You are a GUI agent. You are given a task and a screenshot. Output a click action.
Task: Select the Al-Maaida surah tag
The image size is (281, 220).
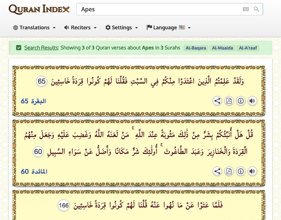[222, 48]
